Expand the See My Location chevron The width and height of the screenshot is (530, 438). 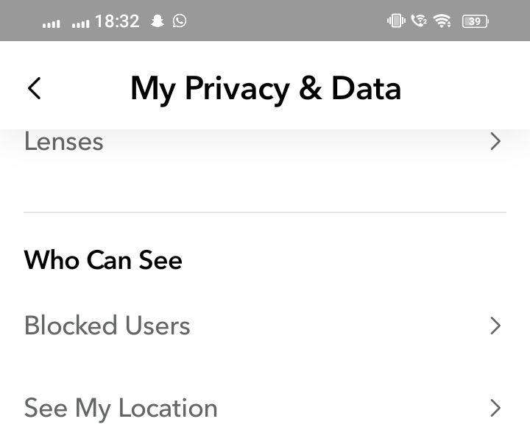(495, 408)
